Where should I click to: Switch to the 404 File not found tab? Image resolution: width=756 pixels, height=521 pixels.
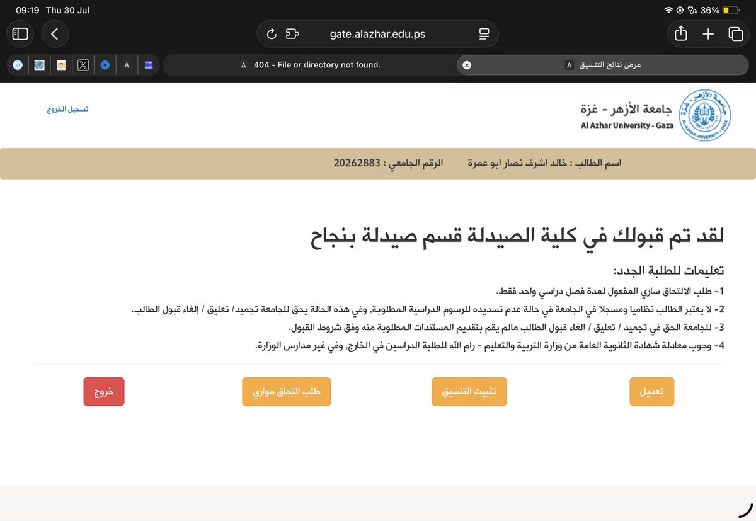coord(310,65)
